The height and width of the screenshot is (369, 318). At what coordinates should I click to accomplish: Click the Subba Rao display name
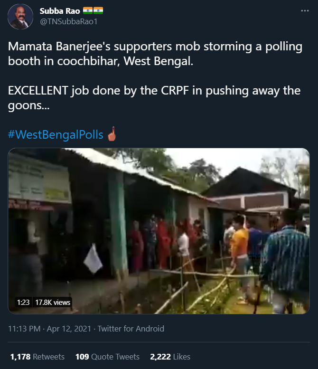60,10
